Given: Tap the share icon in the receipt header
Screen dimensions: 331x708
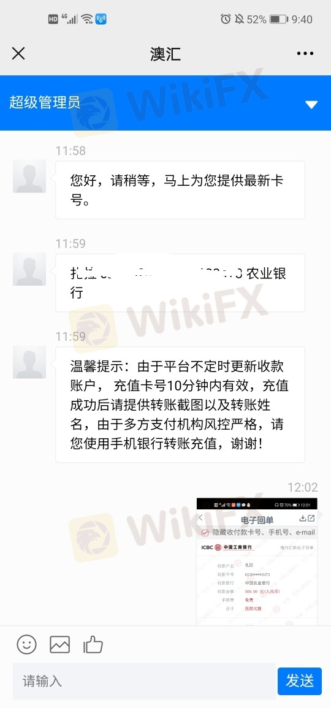Looking at the screenshot, I should [x=311, y=519].
